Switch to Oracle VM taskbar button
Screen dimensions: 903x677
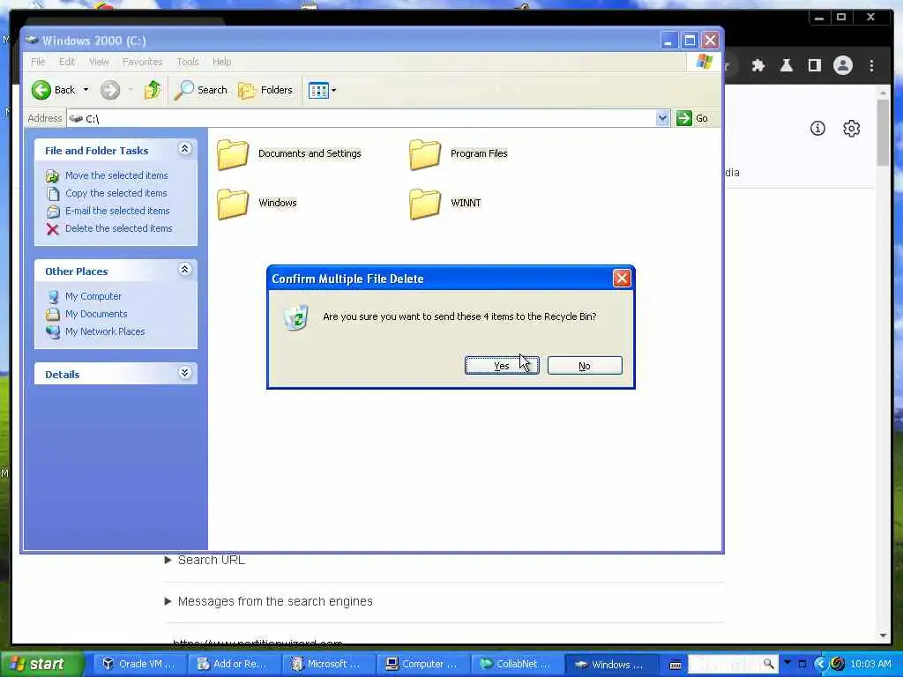tap(138, 664)
